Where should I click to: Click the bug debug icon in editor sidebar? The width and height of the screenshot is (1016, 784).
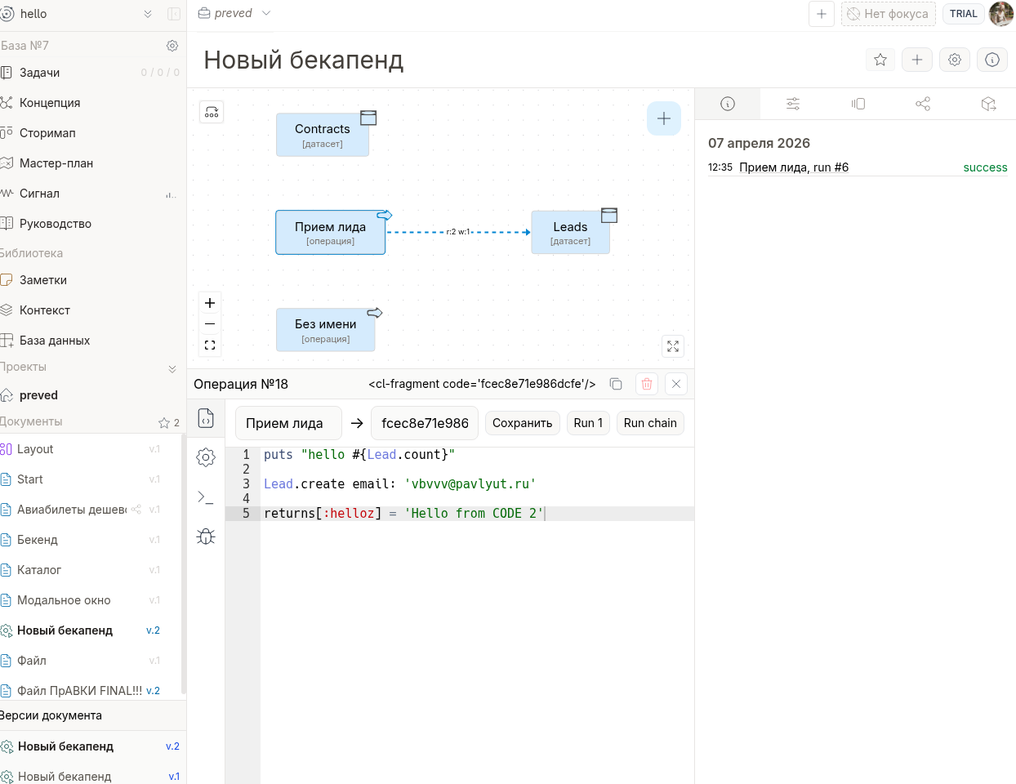tap(206, 537)
